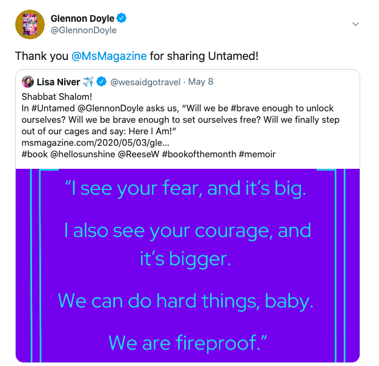Click the Glennon Doyle display name

pos(82,18)
